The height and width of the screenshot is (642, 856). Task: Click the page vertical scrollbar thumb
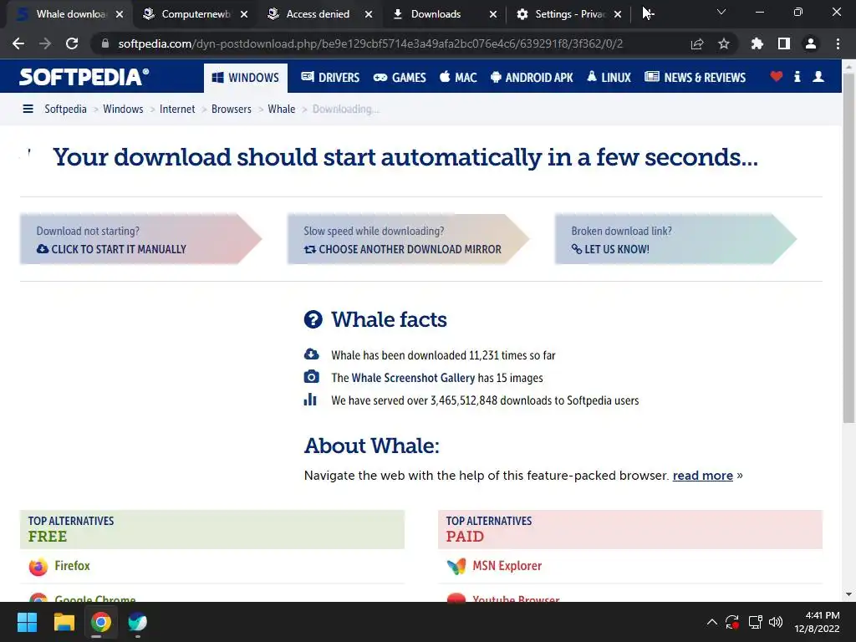coord(848,247)
